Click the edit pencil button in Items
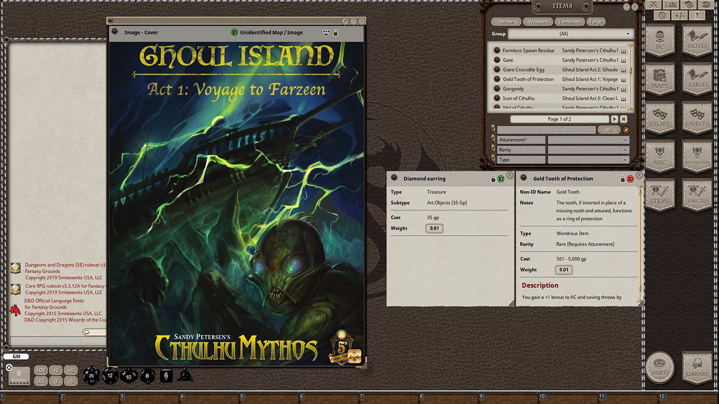The height and width of the screenshot is (404, 719). pos(626,130)
